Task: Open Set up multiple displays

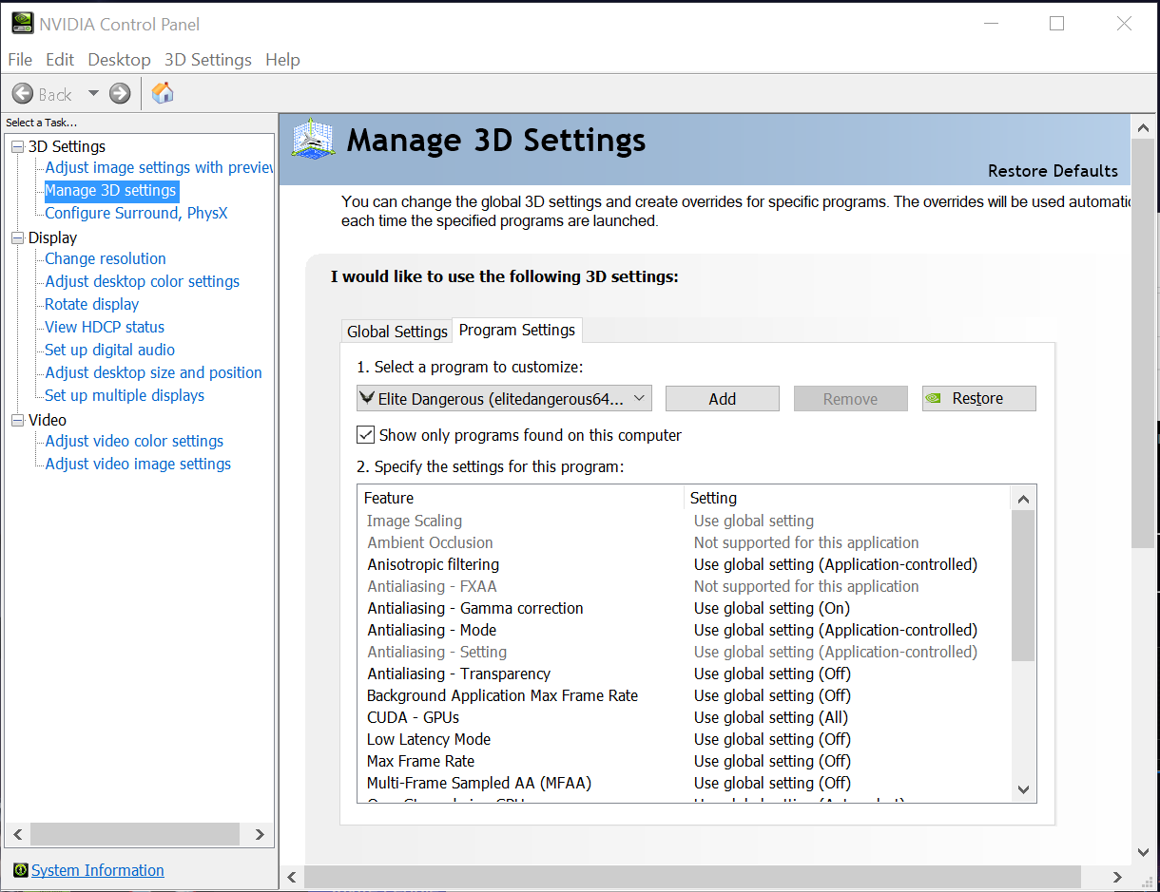Action: (x=125, y=395)
